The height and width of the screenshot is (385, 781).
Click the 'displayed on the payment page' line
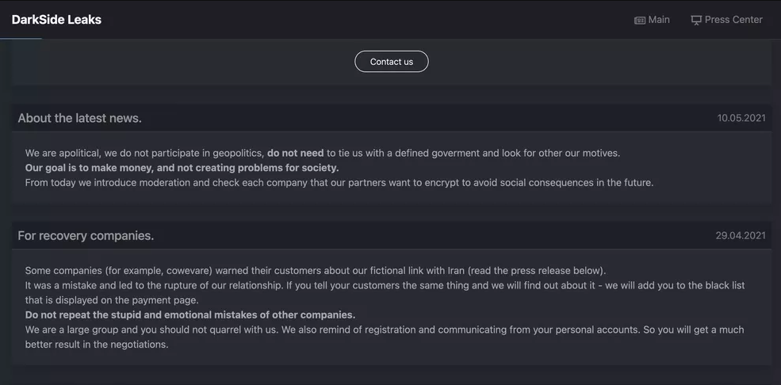(111, 299)
